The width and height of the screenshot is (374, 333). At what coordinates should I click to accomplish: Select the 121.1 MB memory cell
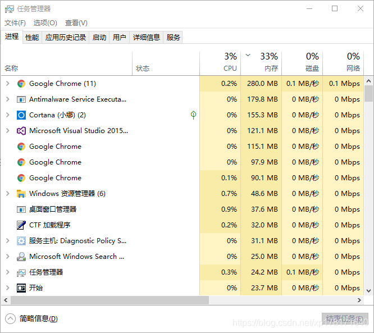click(x=261, y=131)
